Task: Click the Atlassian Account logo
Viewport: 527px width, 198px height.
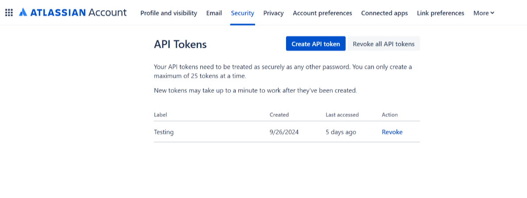Action: (73, 13)
